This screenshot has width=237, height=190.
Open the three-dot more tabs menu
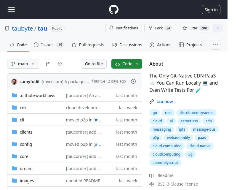(x=216, y=45)
